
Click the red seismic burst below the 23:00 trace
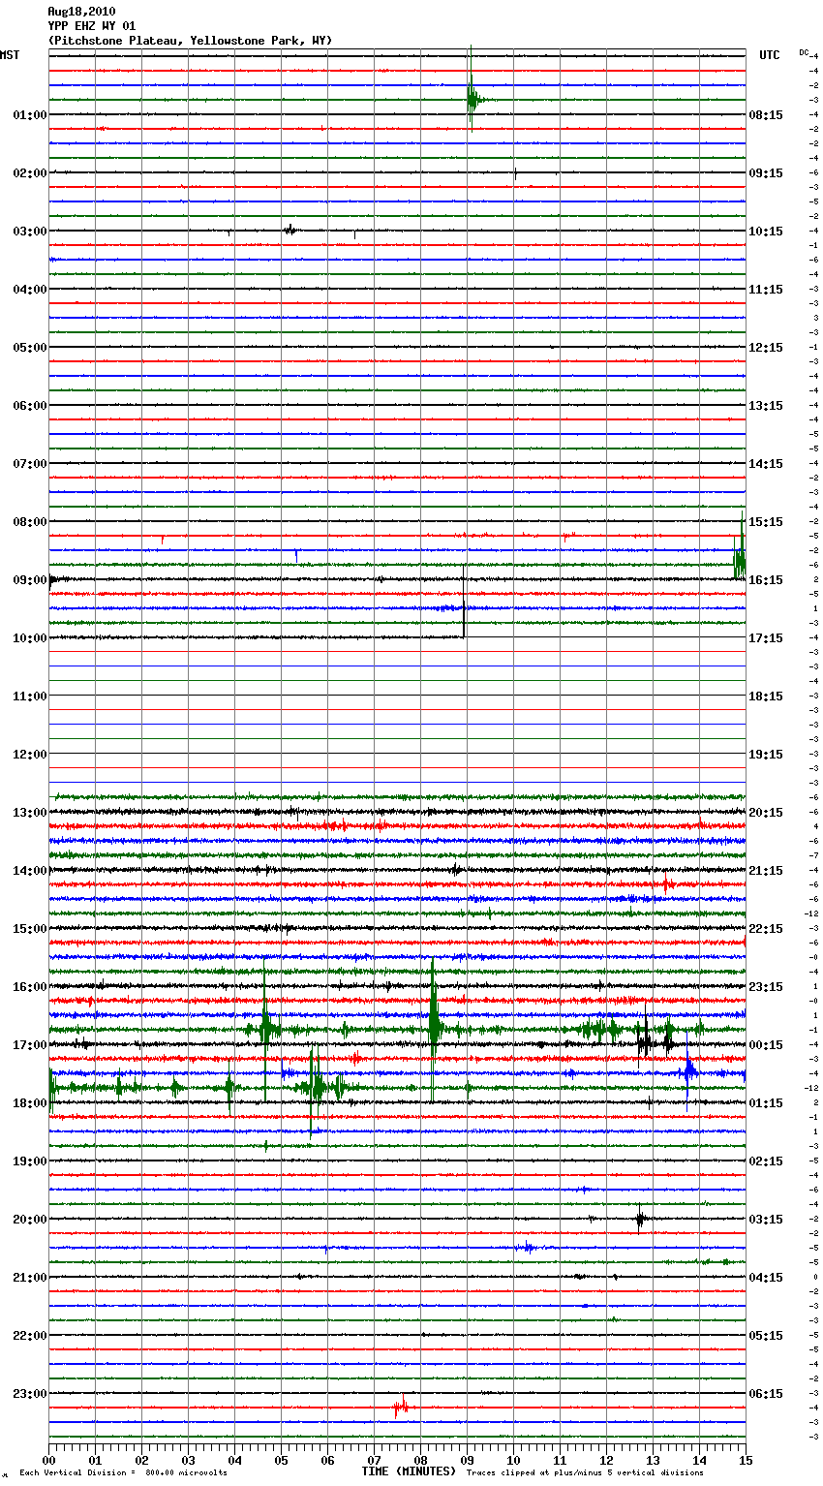point(401,1407)
